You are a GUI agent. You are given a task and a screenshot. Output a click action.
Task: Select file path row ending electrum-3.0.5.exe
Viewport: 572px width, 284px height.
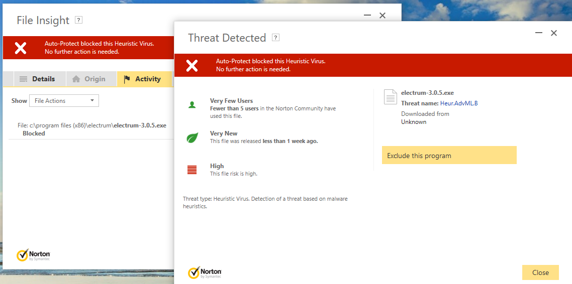pyautogui.click(x=92, y=125)
